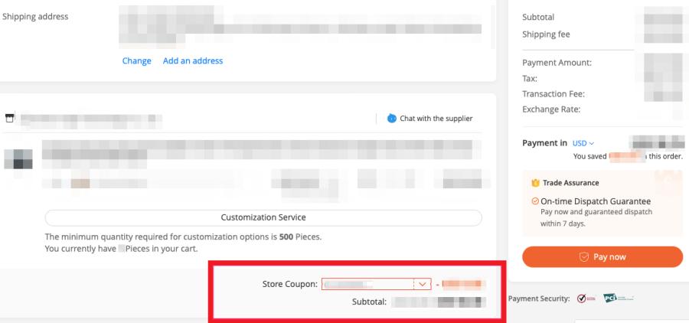Click the Add an address link
The width and height of the screenshot is (689, 323).
tap(193, 61)
